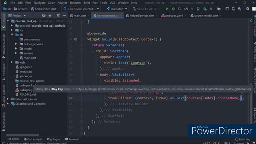Click the override gutter icon at build line

[76, 39]
